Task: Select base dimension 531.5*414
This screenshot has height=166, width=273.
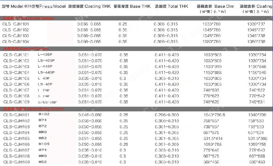Action: point(213,138)
